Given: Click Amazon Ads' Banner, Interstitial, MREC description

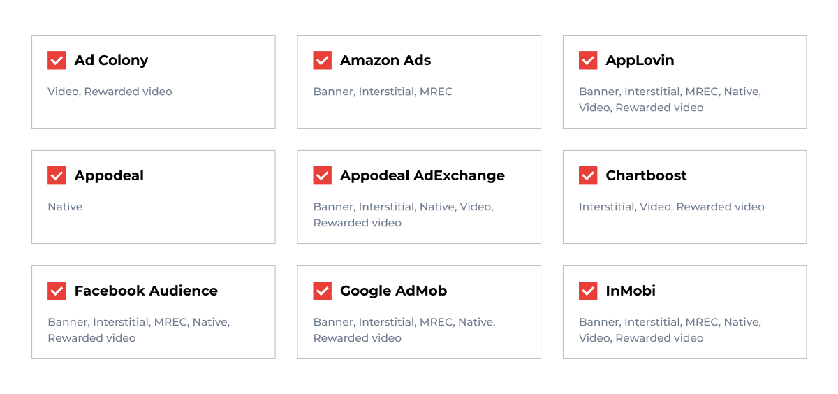Looking at the screenshot, I should (383, 92).
